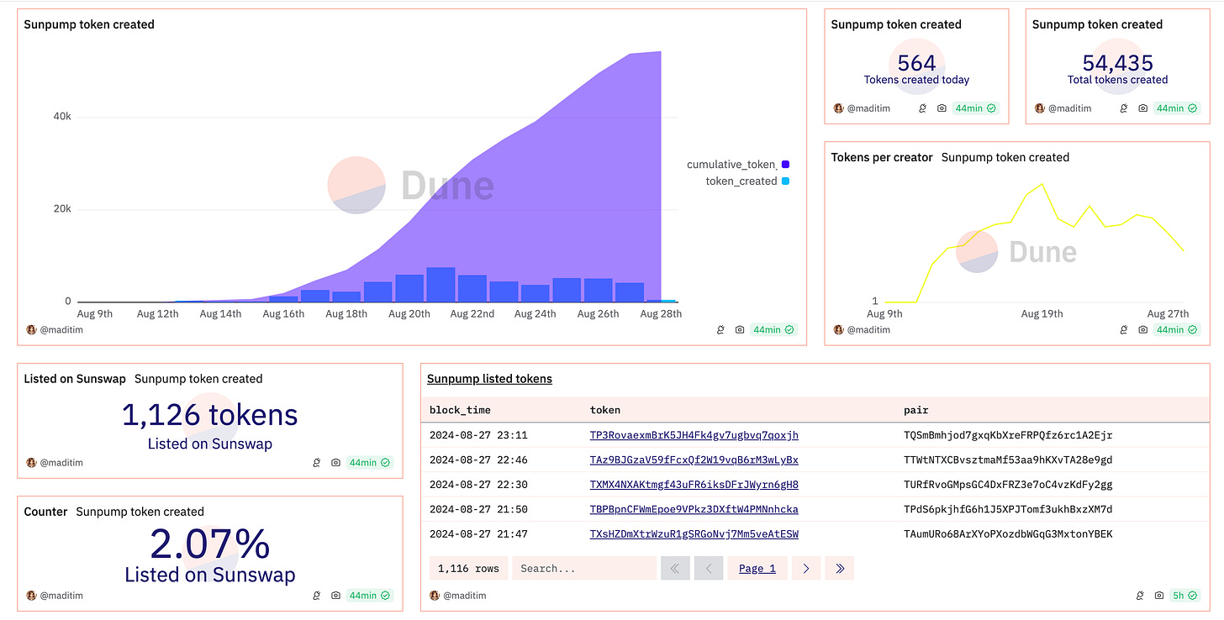This screenshot has width=1224, height=620.
Task: Go to next page of listed tokens
Action: (x=806, y=569)
